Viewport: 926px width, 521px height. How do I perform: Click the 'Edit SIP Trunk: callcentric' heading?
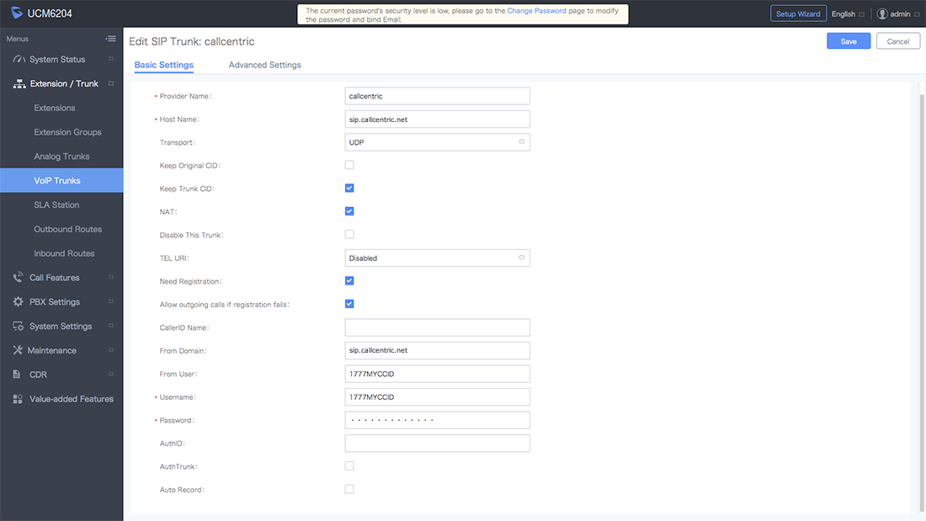192,41
